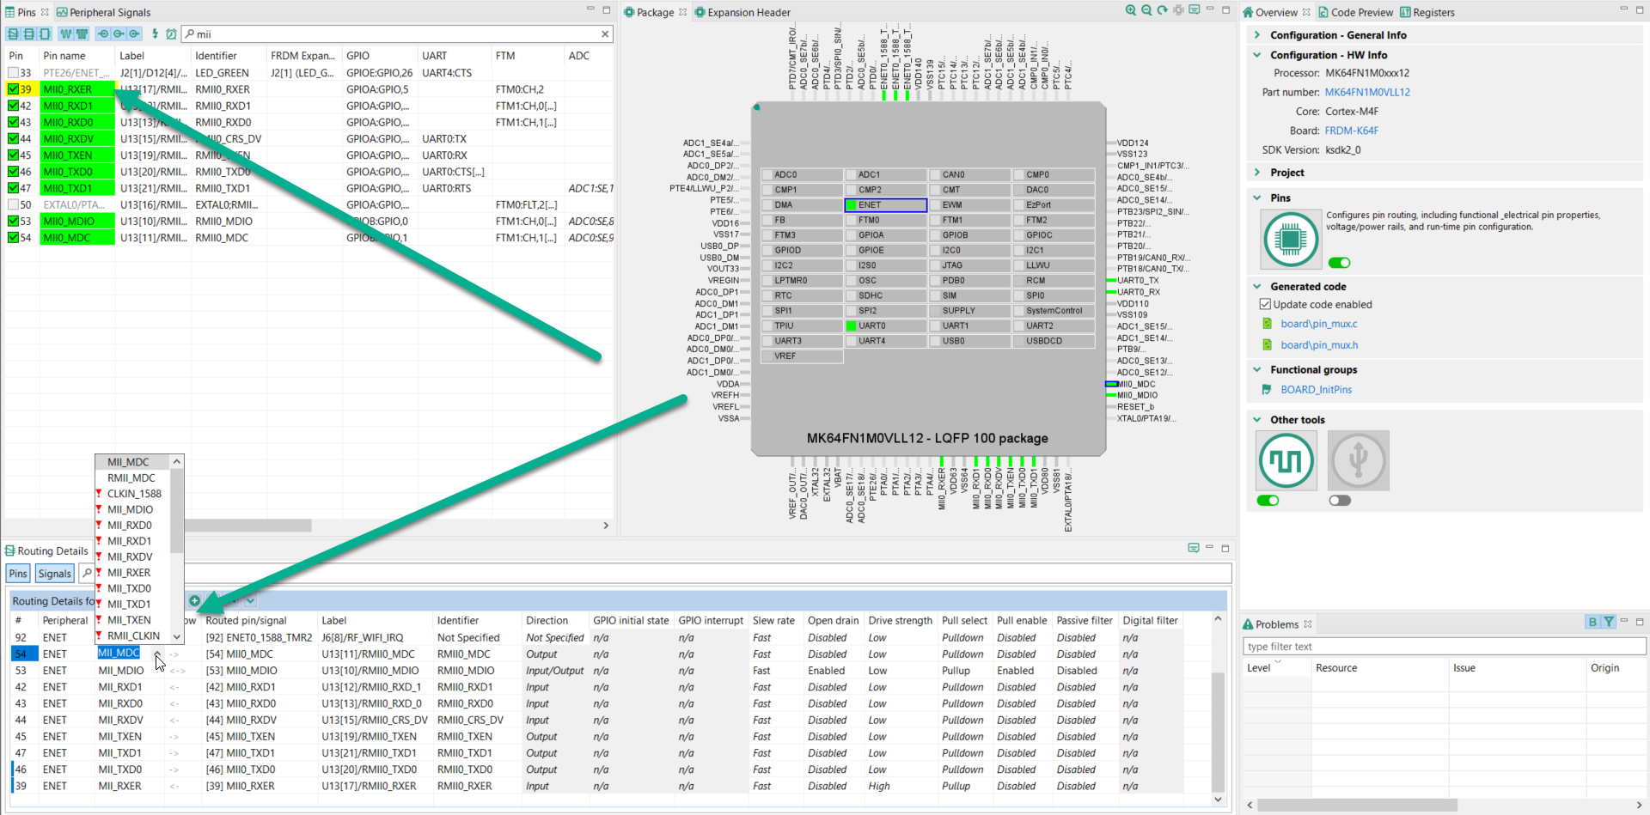Open the board\pin_mux.c link
The height and width of the screenshot is (815, 1650).
pos(1319,324)
